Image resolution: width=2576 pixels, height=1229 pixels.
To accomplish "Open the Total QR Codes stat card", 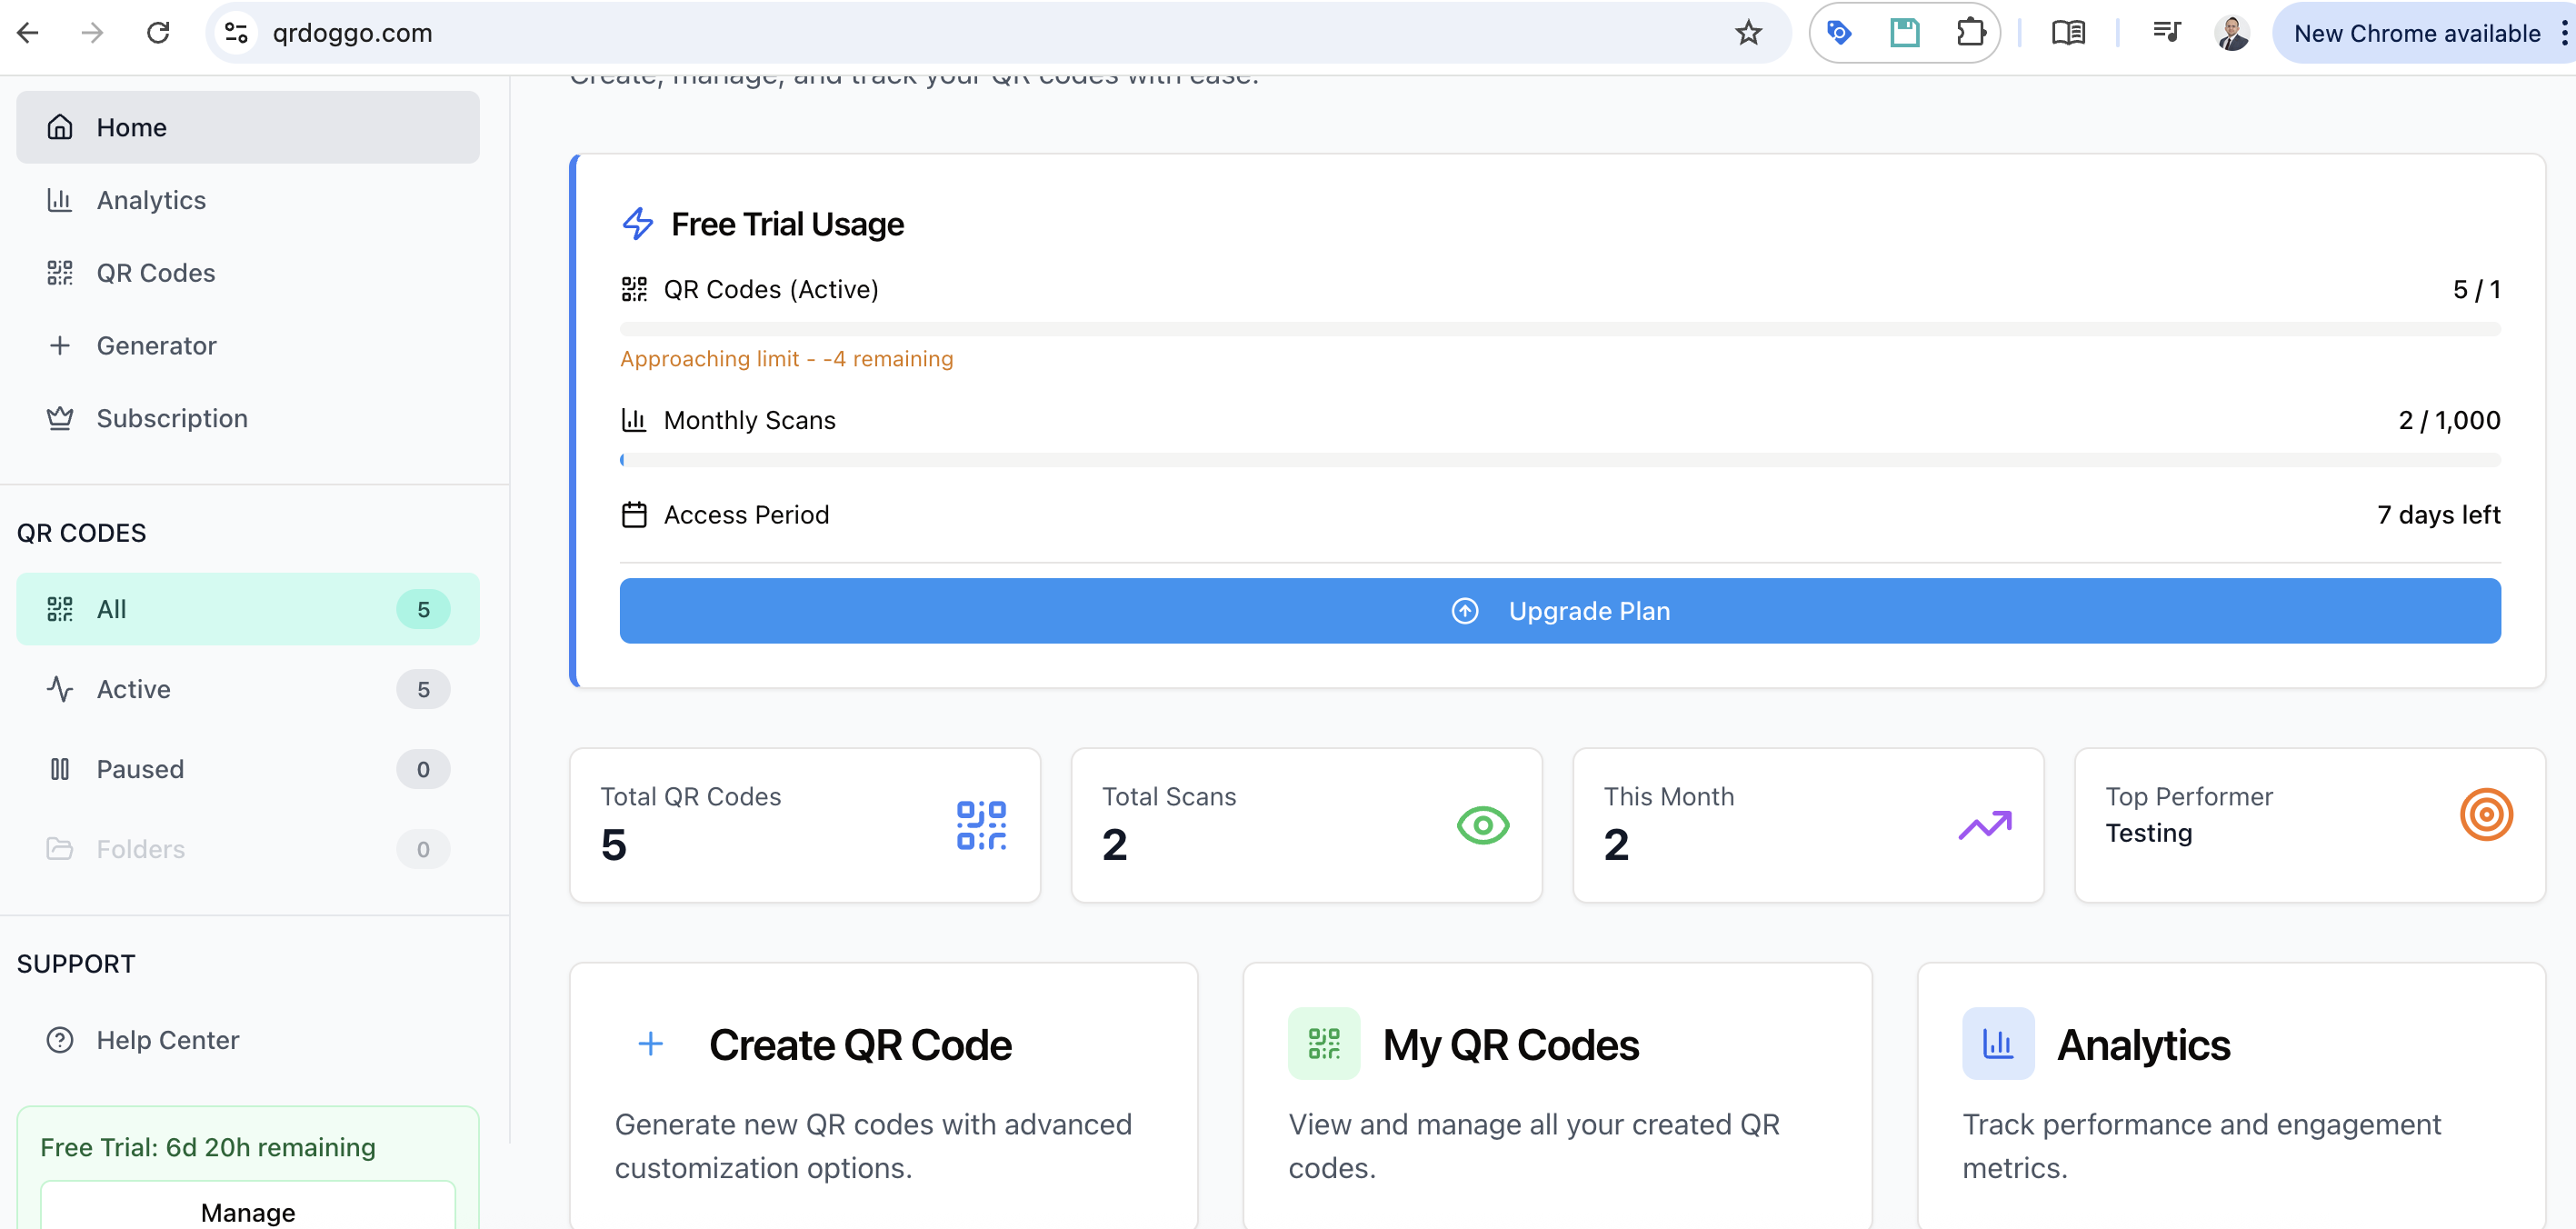I will (x=805, y=825).
